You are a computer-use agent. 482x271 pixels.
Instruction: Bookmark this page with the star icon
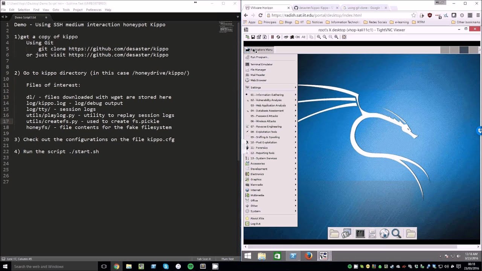413,15
